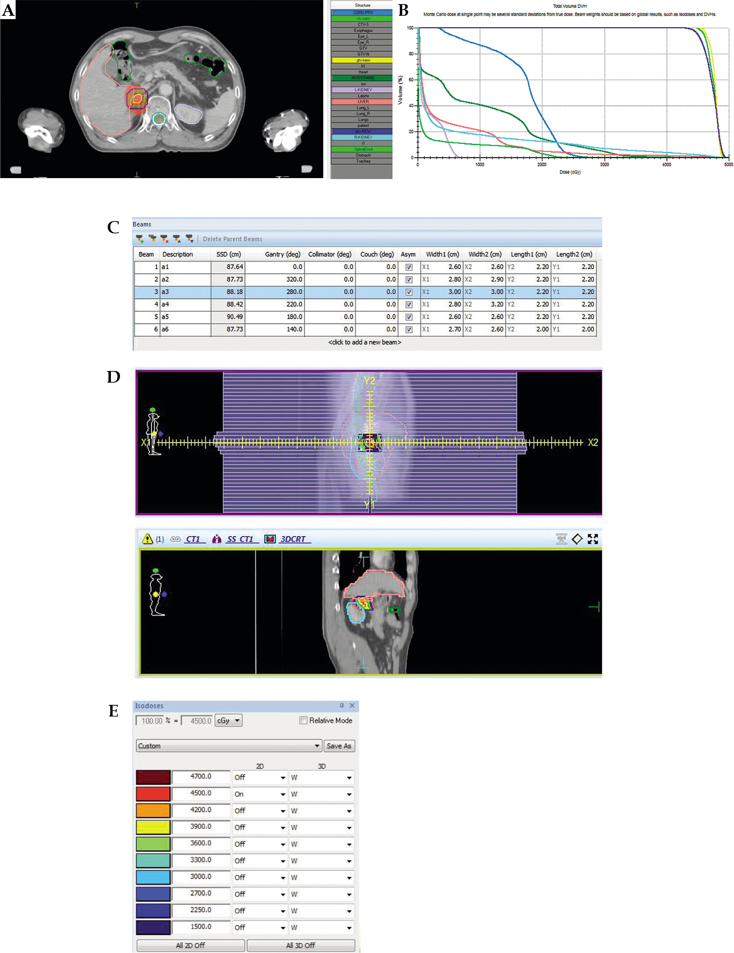
Task: Open the 3DCRT plan link
Action: tap(293, 539)
